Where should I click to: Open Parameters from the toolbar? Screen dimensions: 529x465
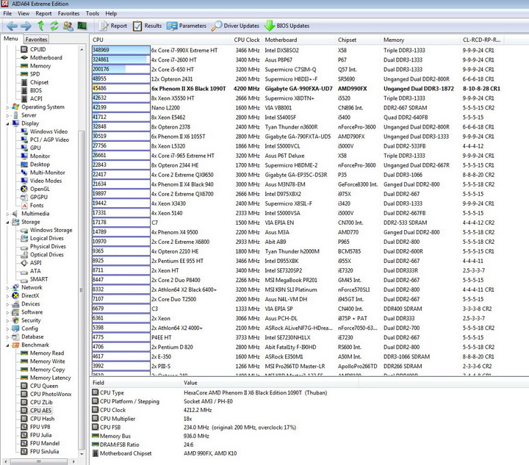[187, 26]
